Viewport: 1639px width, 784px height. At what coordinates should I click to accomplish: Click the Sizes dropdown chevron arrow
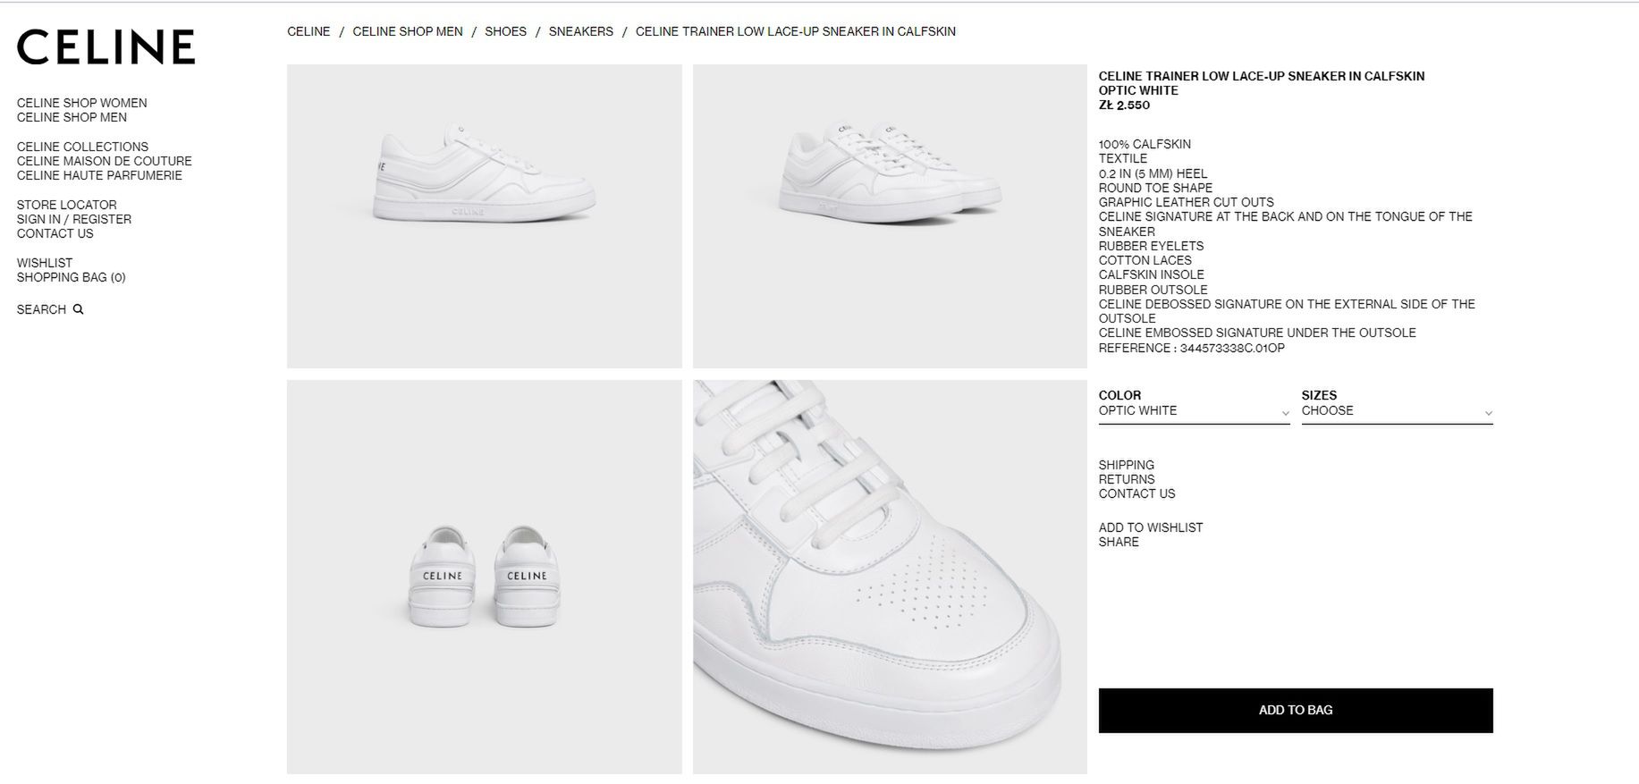[x=1488, y=413]
